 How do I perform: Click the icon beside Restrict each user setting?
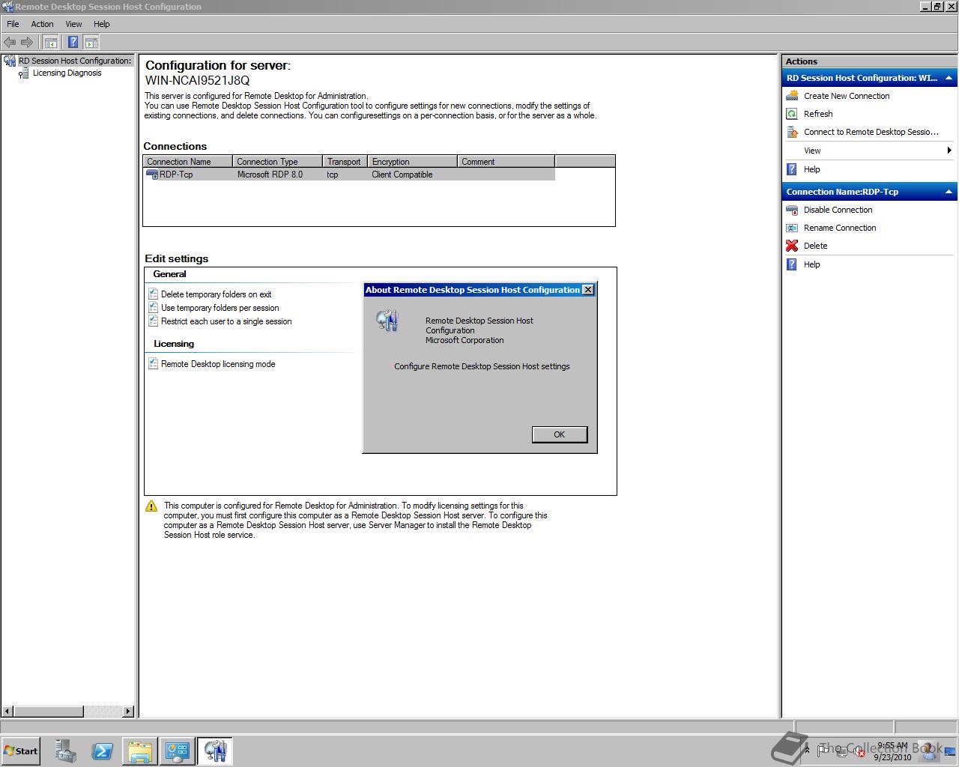(x=153, y=321)
